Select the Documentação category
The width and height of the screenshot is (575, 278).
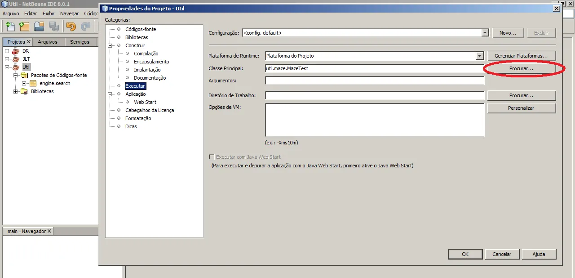[x=150, y=78]
